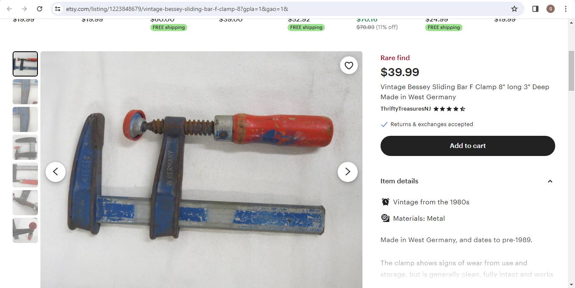This screenshot has width=575, height=288.
Task: Bookmark this page with star icon
Action: (x=514, y=9)
